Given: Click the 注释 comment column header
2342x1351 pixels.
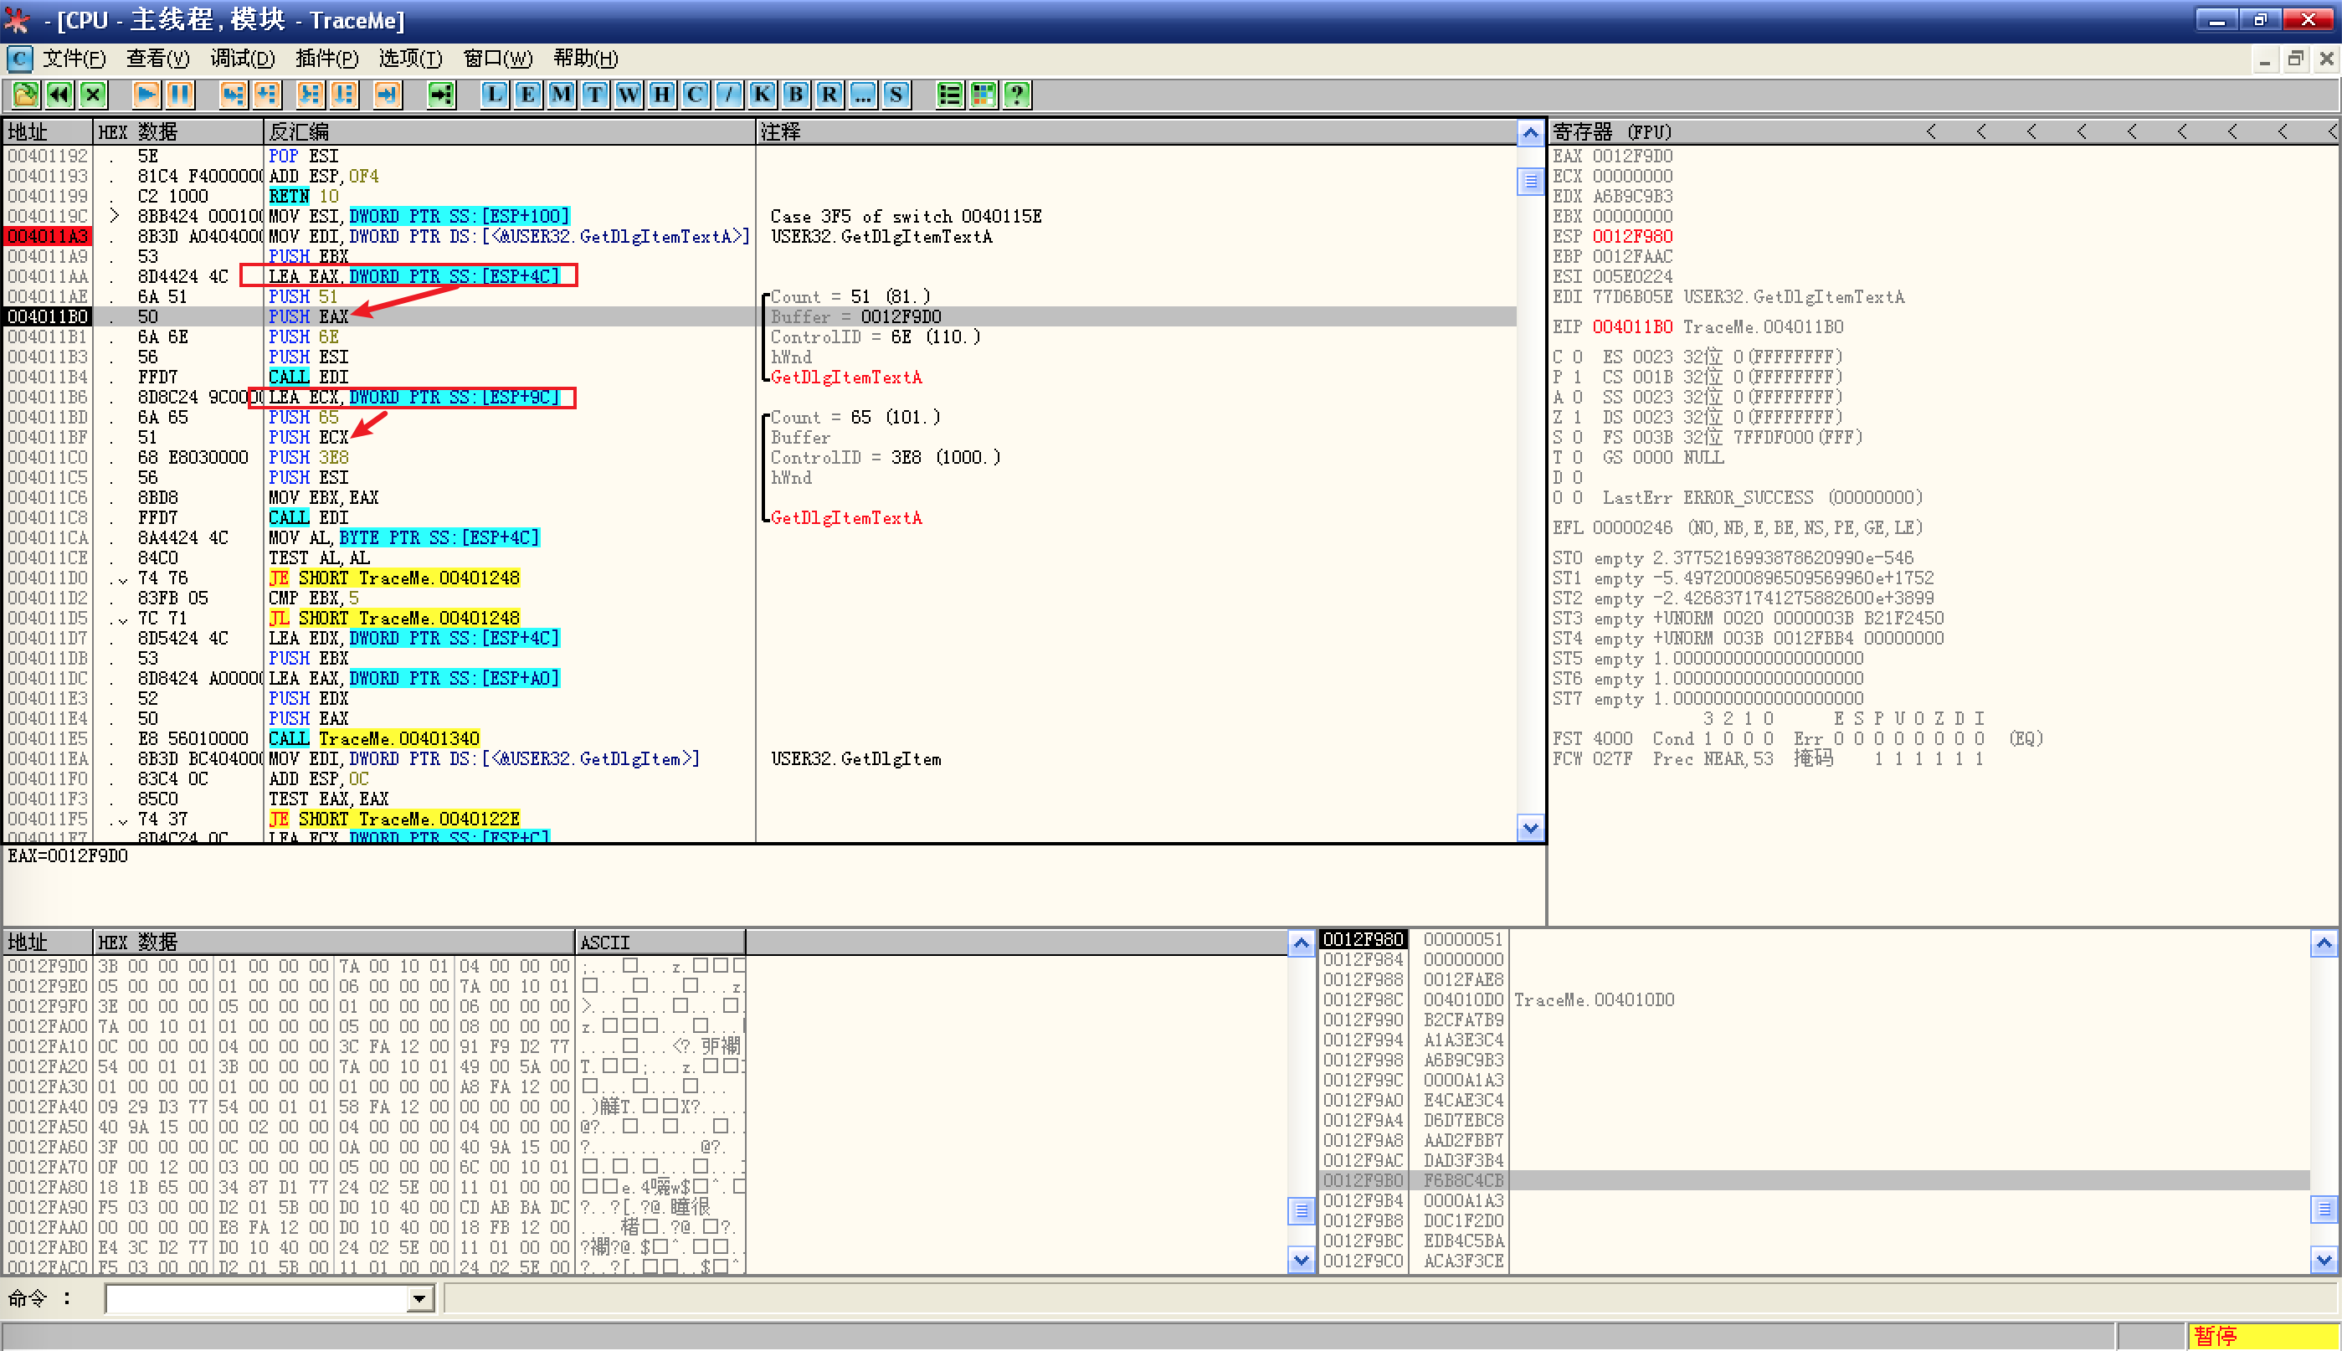Looking at the screenshot, I should (x=781, y=131).
